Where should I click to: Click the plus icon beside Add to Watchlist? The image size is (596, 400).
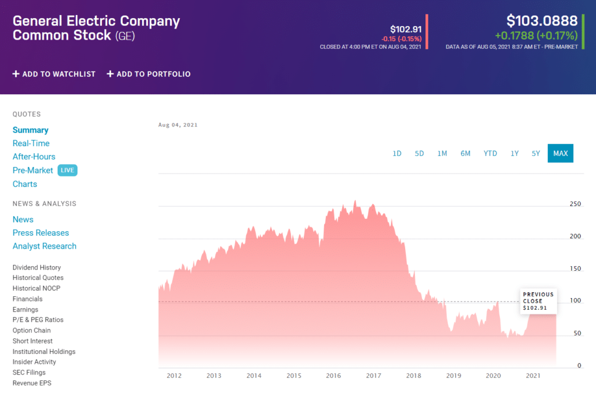pos(16,74)
